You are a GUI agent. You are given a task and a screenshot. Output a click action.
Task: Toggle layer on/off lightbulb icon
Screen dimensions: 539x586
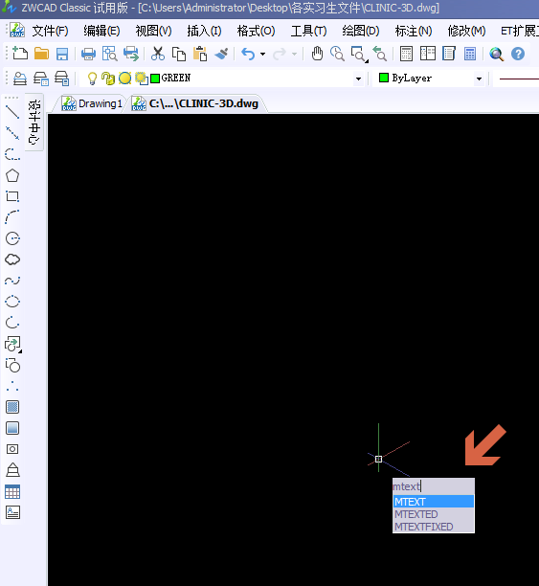tap(92, 79)
